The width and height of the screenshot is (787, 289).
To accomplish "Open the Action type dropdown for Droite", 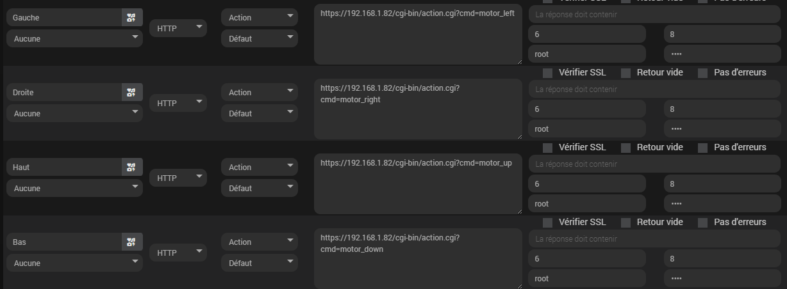I will tap(260, 92).
